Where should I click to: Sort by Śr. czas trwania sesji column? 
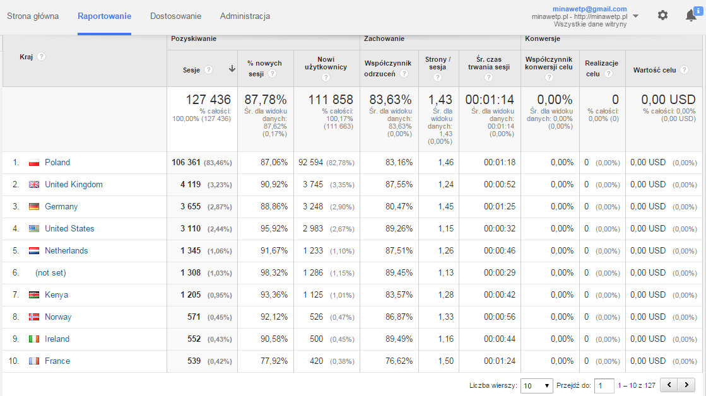(x=489, y=63)
